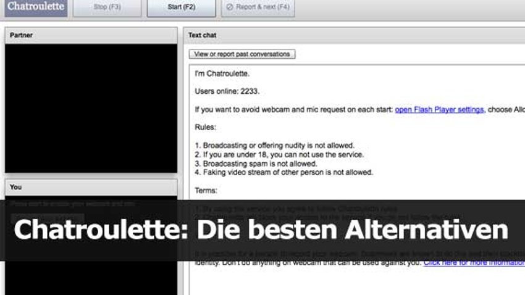
Task: Click rule 3 about broadcasting spam
Action: click(256, 164)
